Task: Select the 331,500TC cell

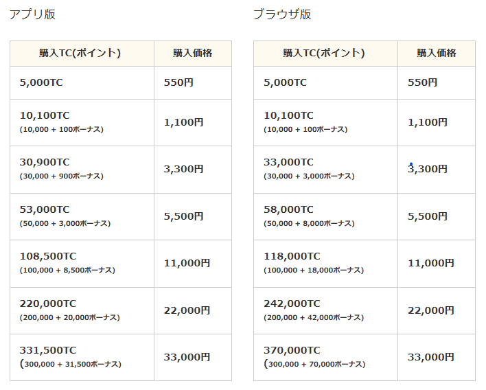Action: 48,350
